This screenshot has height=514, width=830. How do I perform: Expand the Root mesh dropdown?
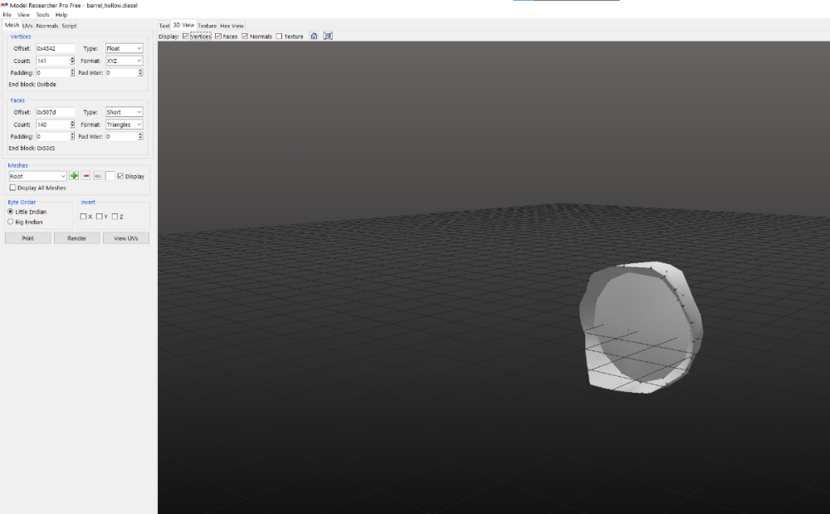coord(37,176)
